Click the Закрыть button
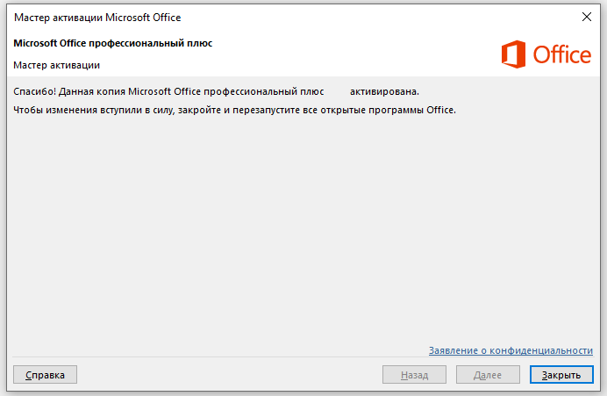The width and height of the screenshot is (607, 396). 561,375
